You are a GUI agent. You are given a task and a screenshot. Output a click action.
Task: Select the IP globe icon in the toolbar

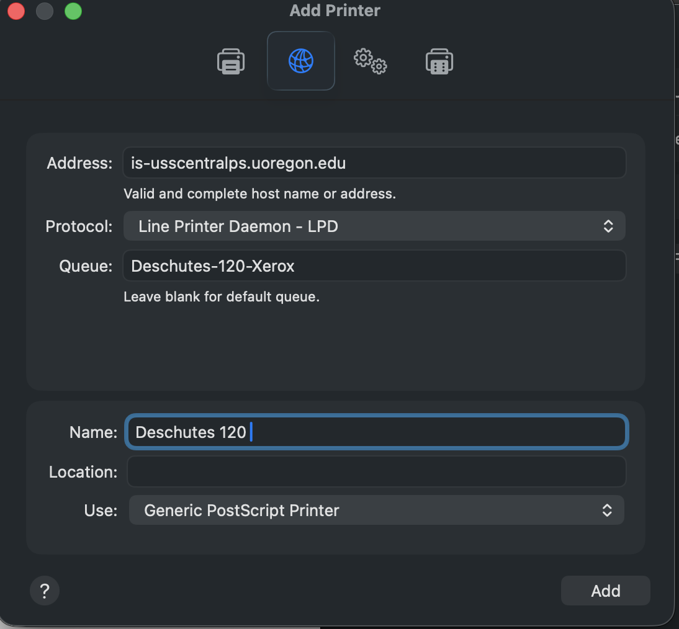(x=300, y=60)
